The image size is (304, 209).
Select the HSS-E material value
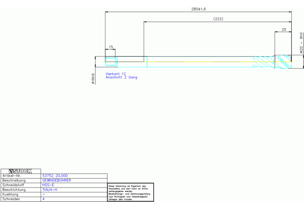click(48, 185)
